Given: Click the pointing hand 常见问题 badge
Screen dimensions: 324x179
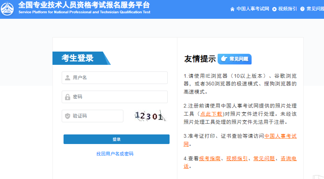Looking at the screenshot, I should pyautogui.click(x=235, y=59).
